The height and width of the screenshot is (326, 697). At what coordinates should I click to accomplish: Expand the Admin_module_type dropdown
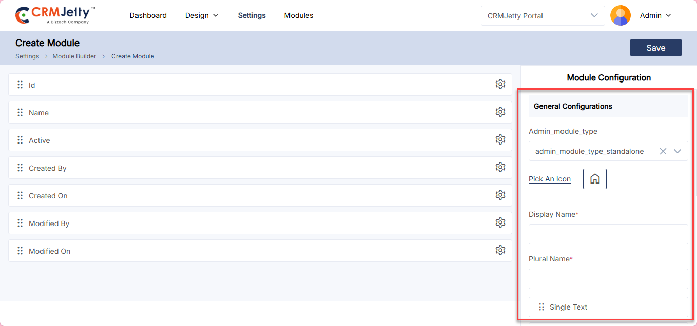point(677,151)
